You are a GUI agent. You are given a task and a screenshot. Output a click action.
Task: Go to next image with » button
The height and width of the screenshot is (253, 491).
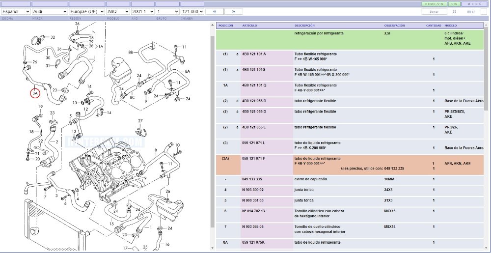pyautogui.click(x=234, y=11)
